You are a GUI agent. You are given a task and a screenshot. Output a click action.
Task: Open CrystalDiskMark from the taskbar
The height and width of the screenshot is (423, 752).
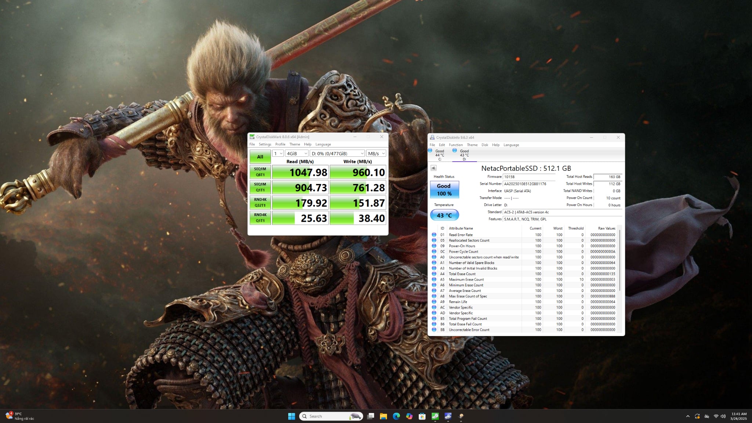tap(435, 416)
